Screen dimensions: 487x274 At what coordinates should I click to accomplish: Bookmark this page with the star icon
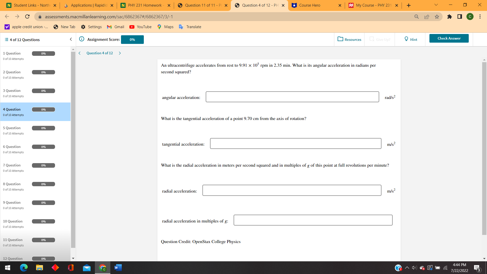click(437, 17)
